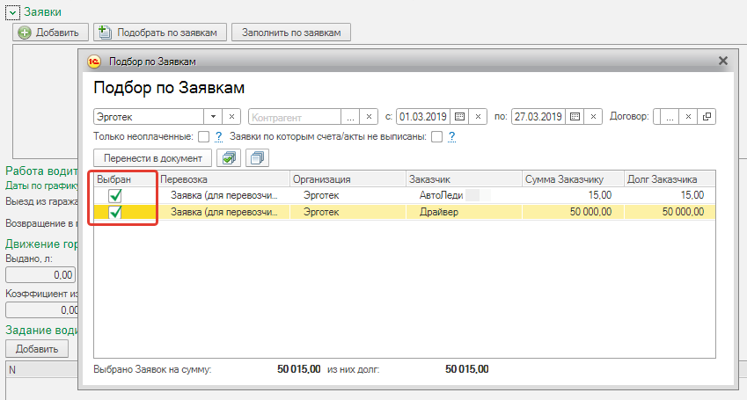Clear the Эрготек organization field
Image resolution: width=747 pixels, height=400 pixels.
(231, 117)
